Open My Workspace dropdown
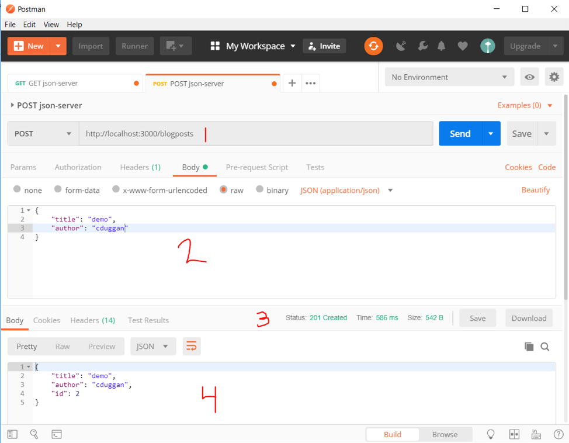The width and height of the screenshot is (569, 443). (261, 46)
